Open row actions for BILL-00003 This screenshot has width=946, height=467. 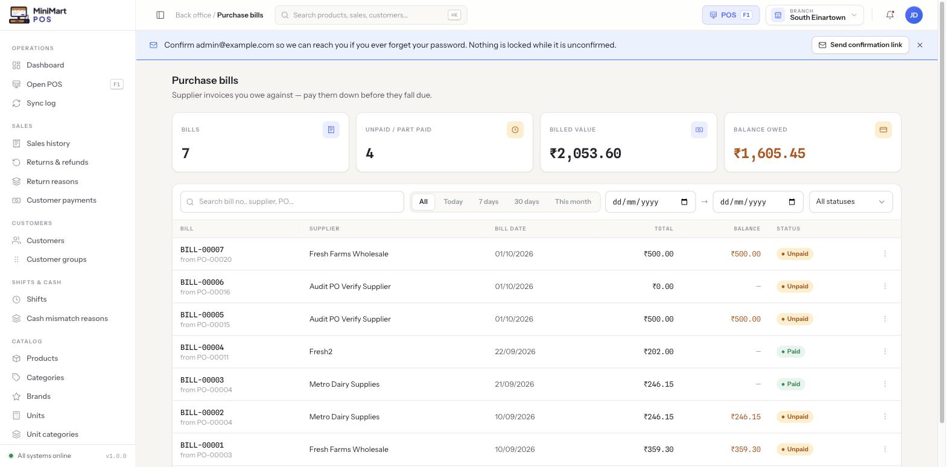coord(885,384)
